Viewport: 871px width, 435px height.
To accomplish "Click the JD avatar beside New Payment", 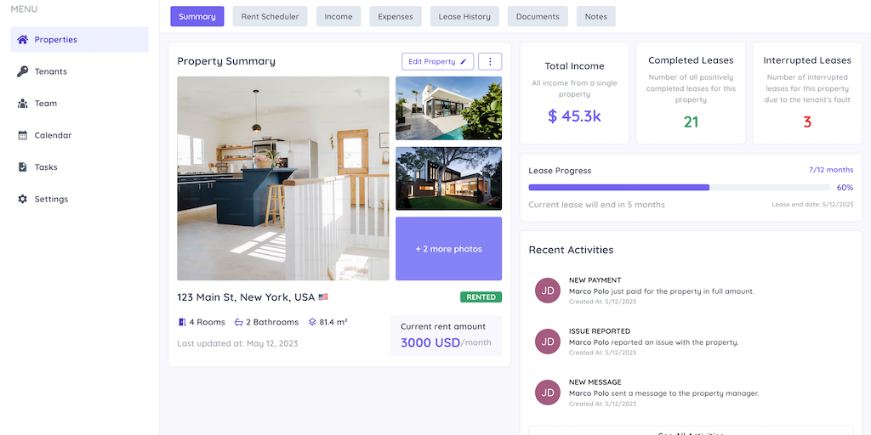I will 548,291.
